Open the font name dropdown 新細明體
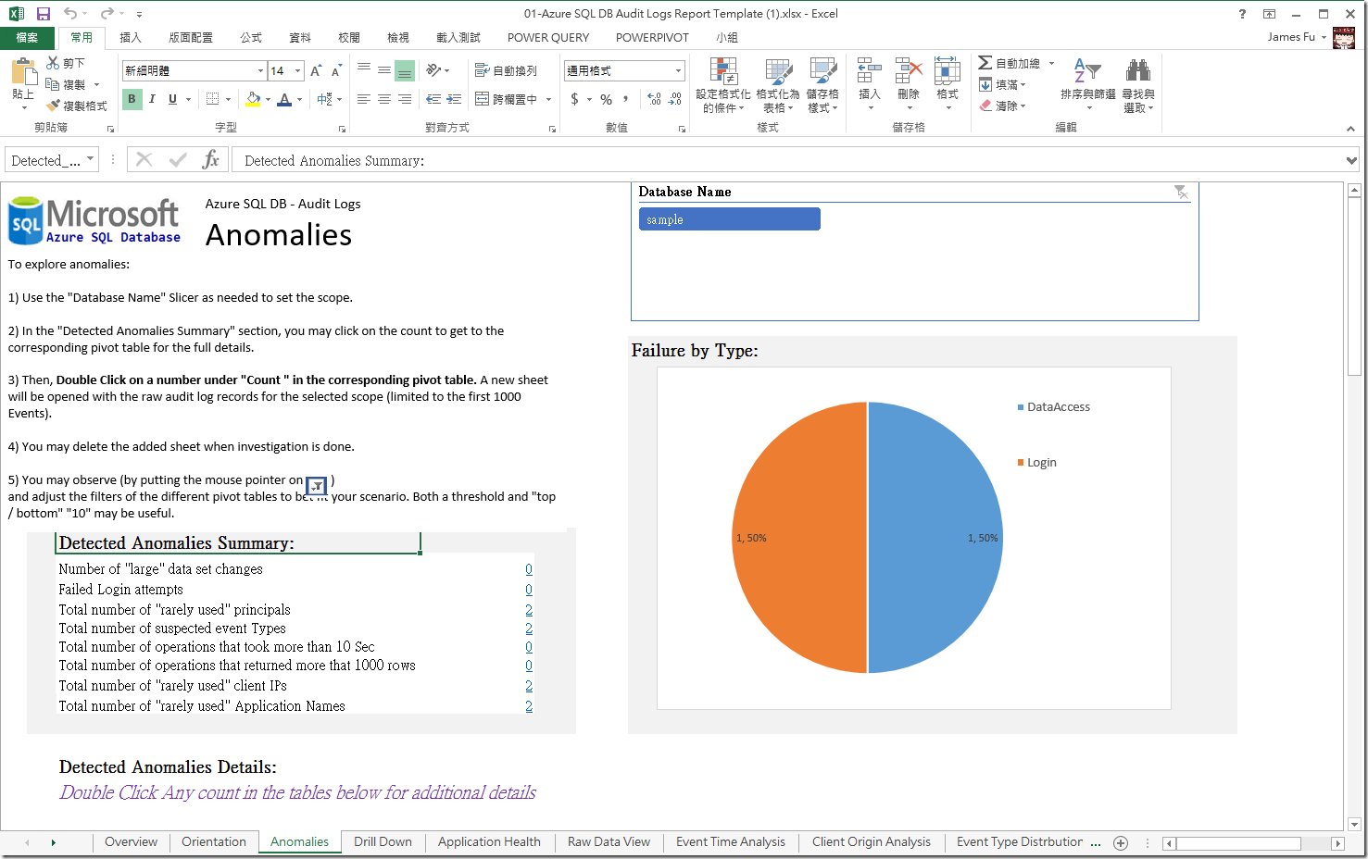 [260, 70]
